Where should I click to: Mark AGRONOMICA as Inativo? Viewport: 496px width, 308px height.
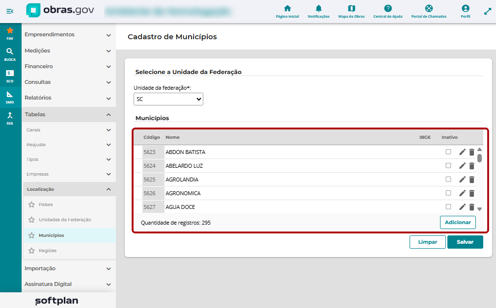[x=448, y=193]
